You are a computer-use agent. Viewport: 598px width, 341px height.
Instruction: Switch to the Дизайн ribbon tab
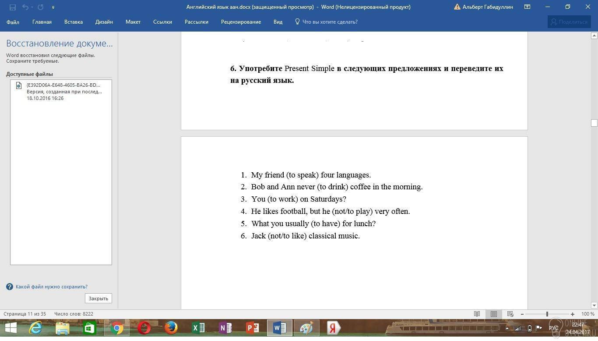tap(104, 22)
